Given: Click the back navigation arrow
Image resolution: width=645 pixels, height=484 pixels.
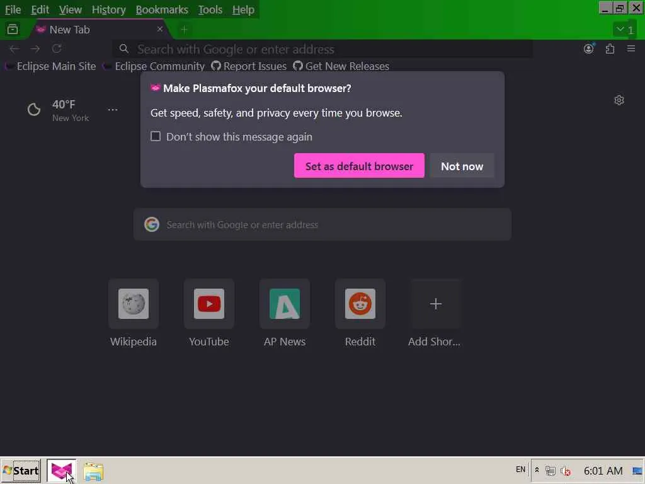Looking at the screenshot, I should pyautogui.click(x=14, y=49).
